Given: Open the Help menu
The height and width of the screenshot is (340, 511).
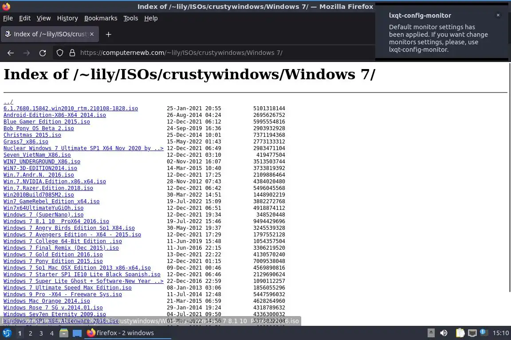Looking at the screenshot, I should click(x=151, y=18).
